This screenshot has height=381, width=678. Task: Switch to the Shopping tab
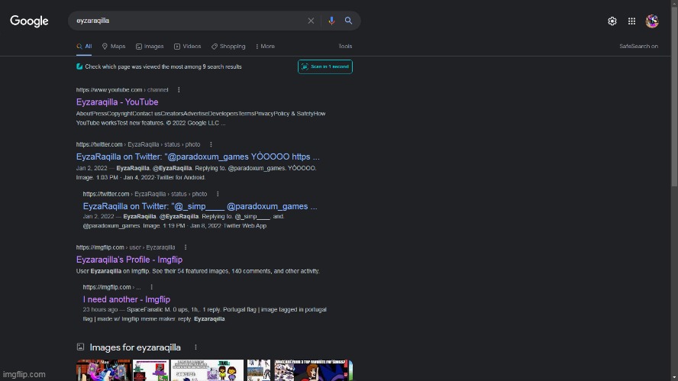(228, 47)
